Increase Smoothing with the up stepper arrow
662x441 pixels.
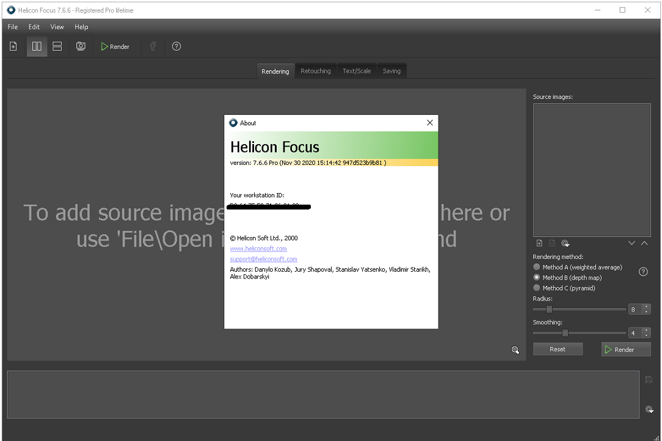point(646,330)
